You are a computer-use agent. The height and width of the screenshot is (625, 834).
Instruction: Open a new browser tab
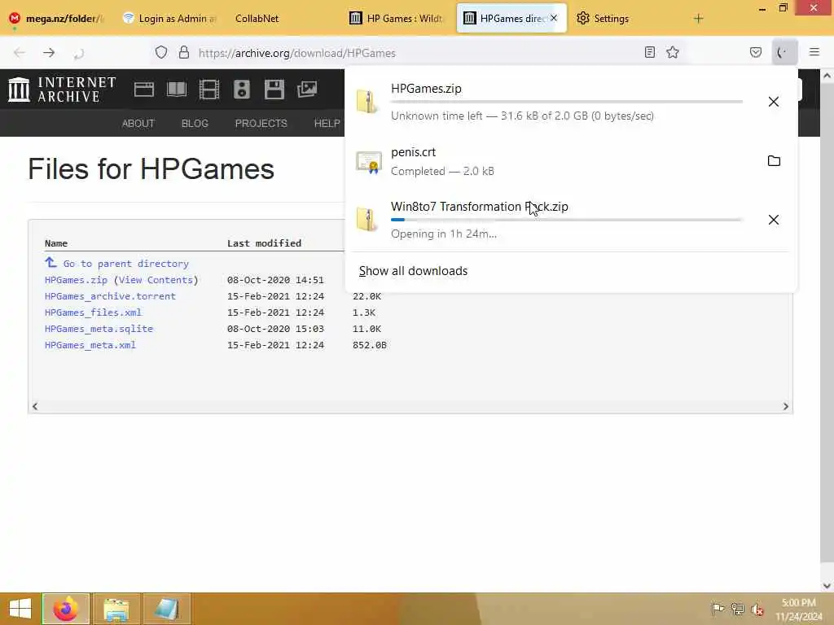pos(698,19)
